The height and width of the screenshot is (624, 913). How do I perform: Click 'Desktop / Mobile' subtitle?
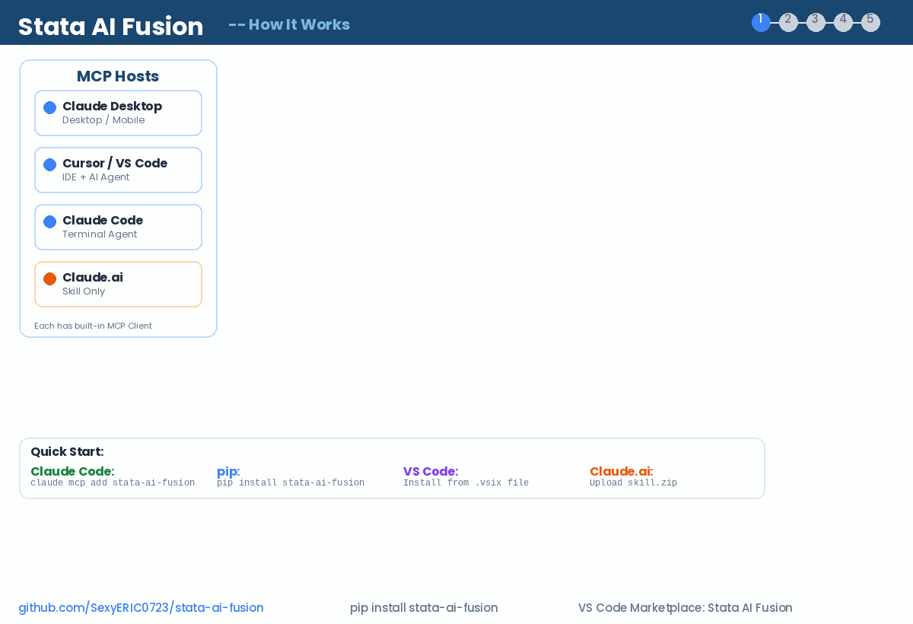103,120
